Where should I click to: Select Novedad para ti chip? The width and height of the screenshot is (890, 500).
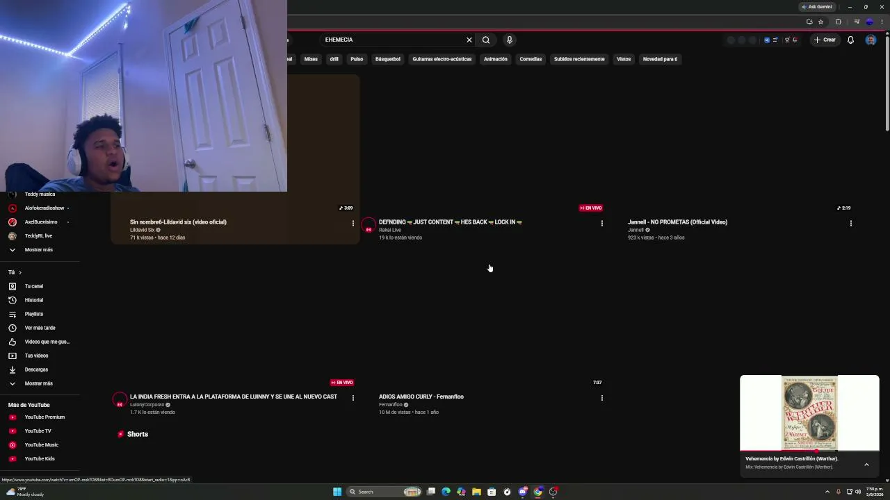point(660,59)
